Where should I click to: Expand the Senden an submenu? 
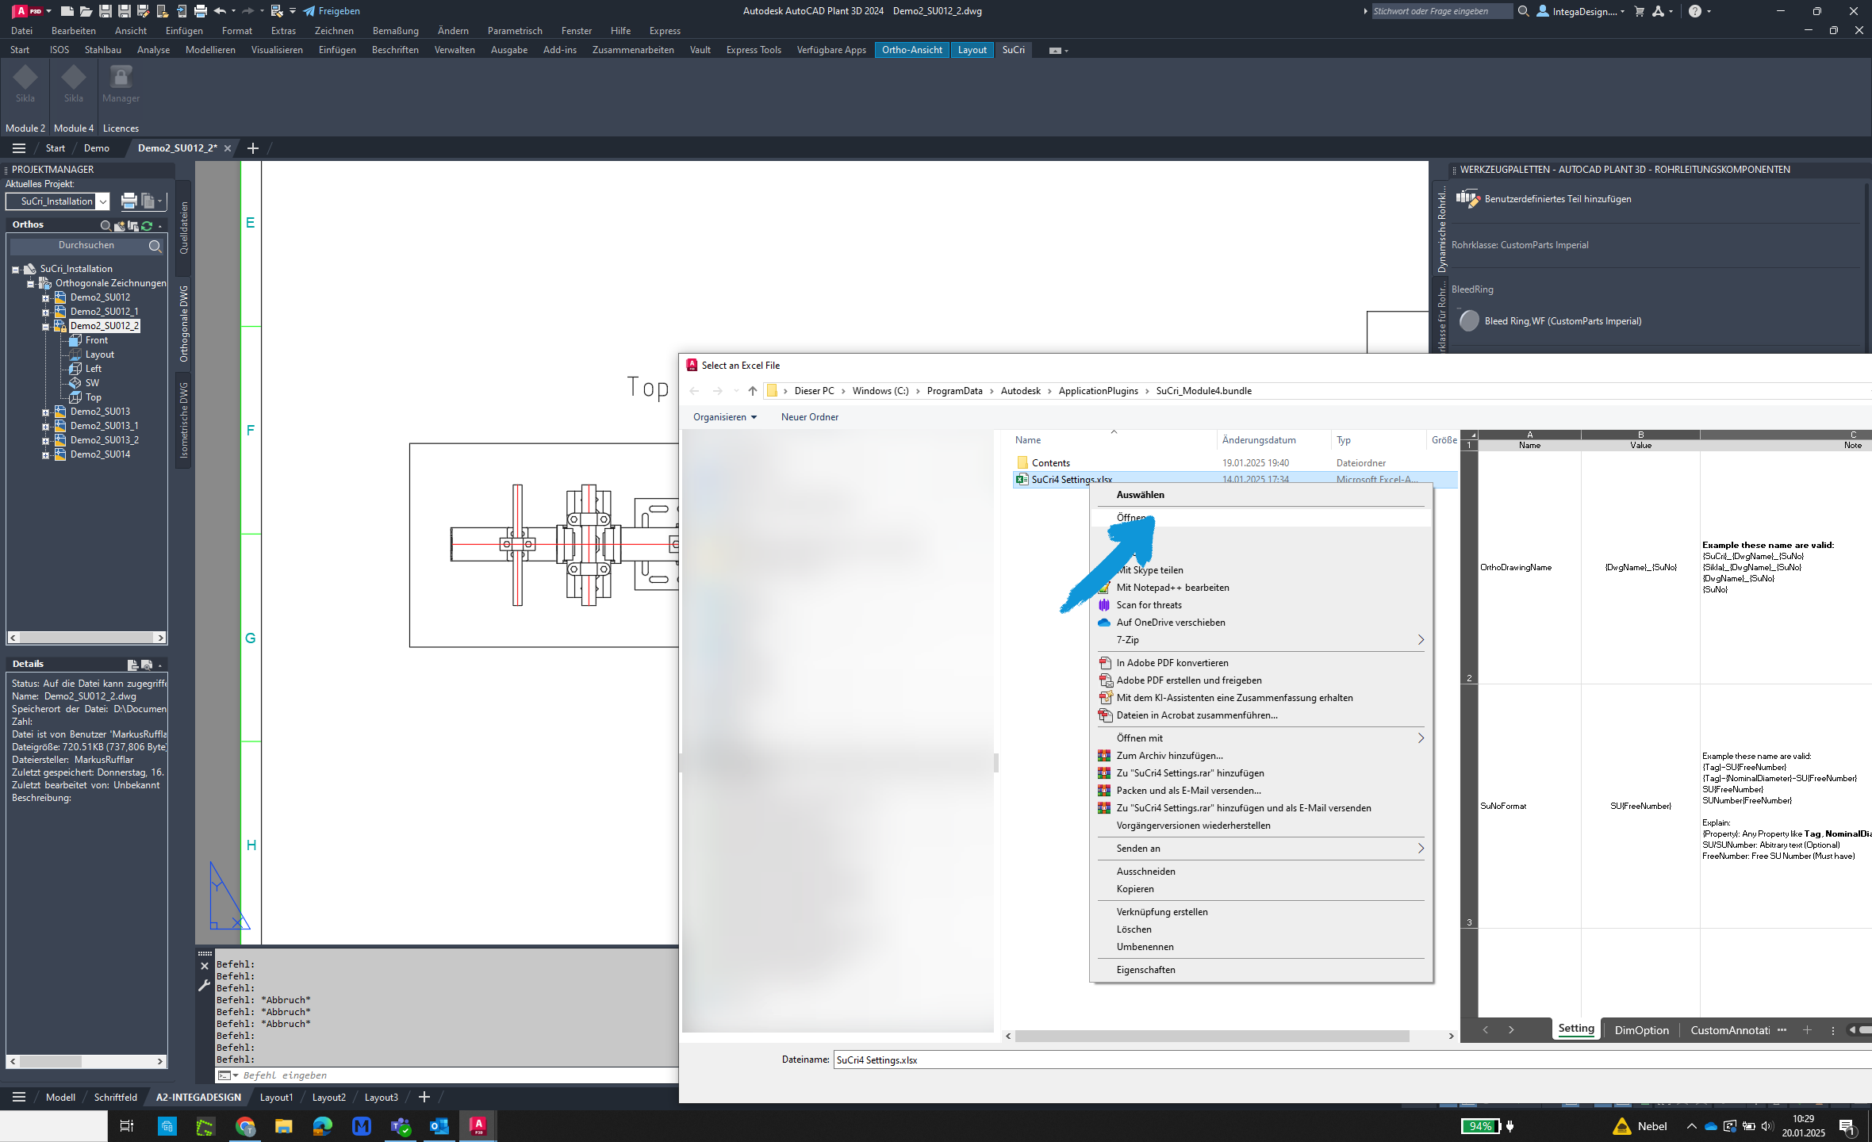tap(1260, 849)
